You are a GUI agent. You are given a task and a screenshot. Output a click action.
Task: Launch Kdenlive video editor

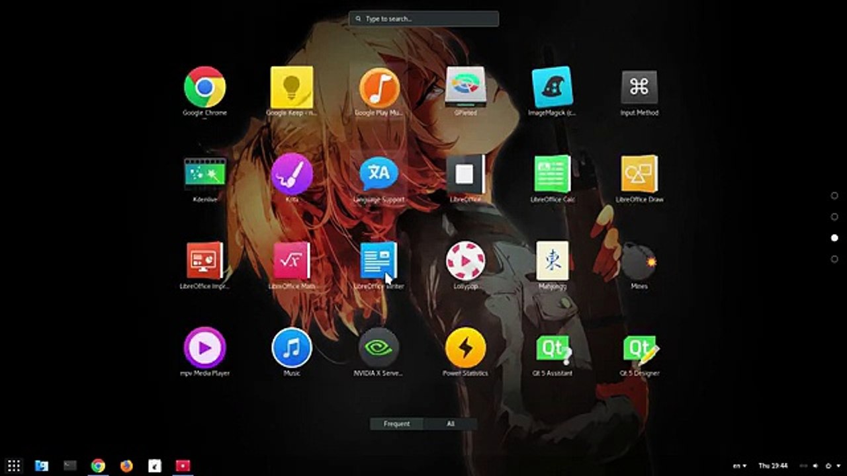coord(204,174)
